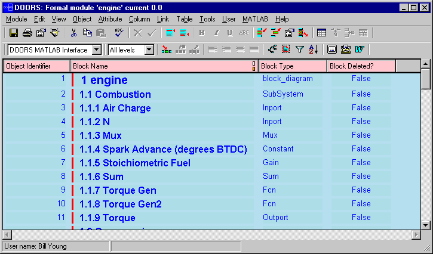Click horizontal scrollbar right arrow

click(x=416, y=235)
